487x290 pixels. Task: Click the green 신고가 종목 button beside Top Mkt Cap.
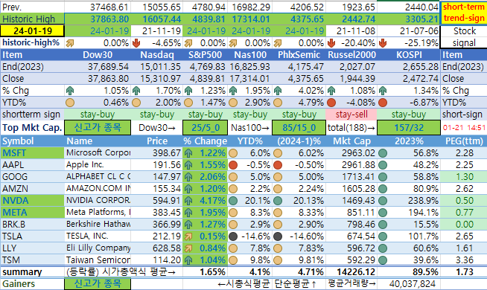(98, 127)
